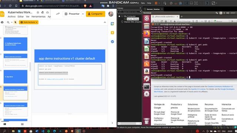Open the VMware Help menu
Viewport: 237px width, 133px height.
[x=149, y=3]
